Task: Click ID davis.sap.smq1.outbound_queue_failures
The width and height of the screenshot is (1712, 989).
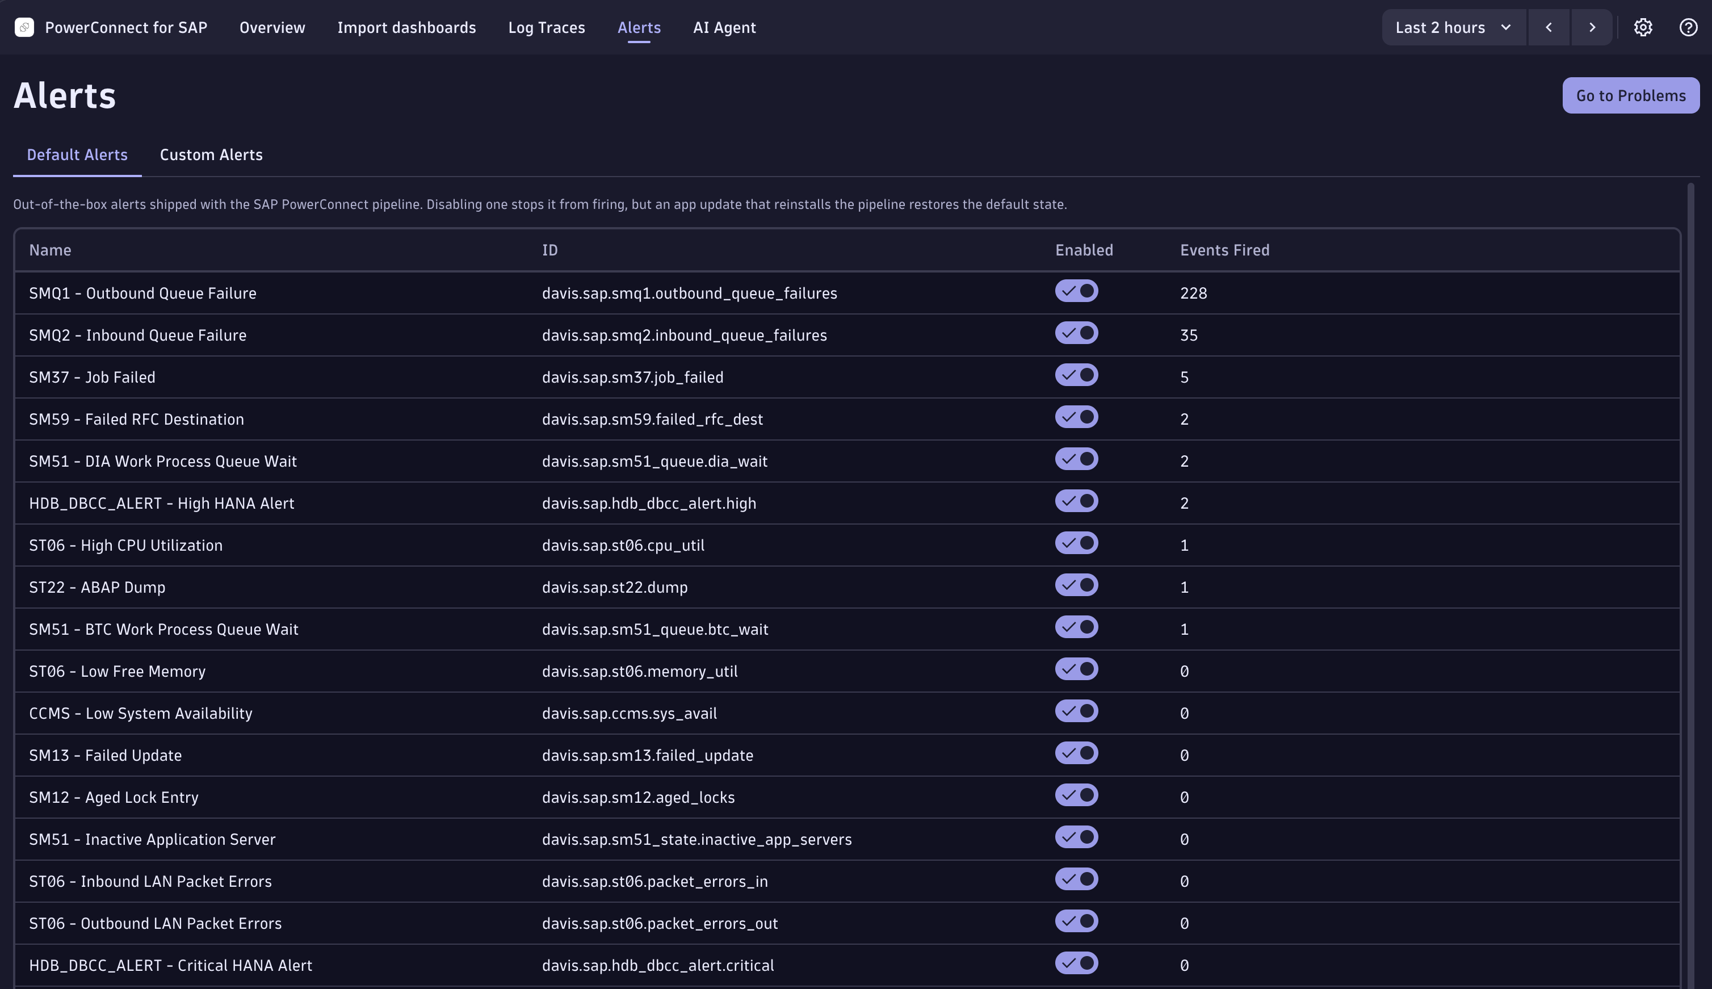Action: tap(689, 294)
